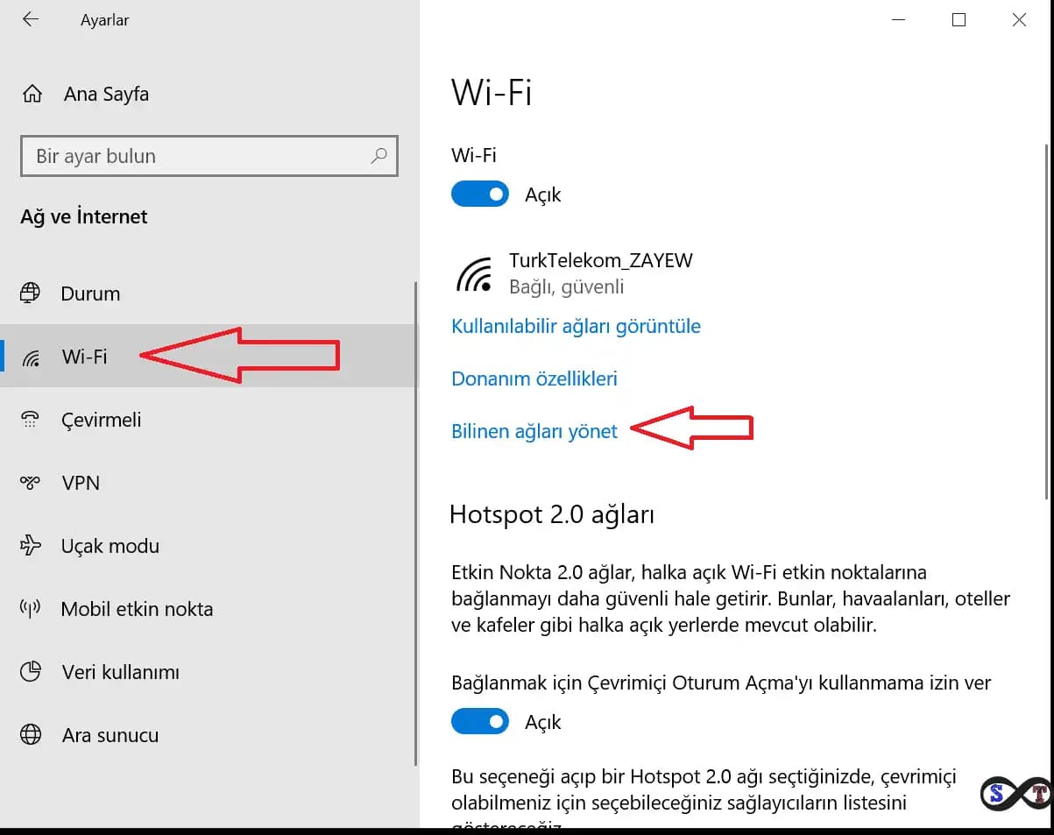This screenshot has height=835, width=1054.
Task: Focus the Bir ayar bulun search field
Action: point(209,156)
